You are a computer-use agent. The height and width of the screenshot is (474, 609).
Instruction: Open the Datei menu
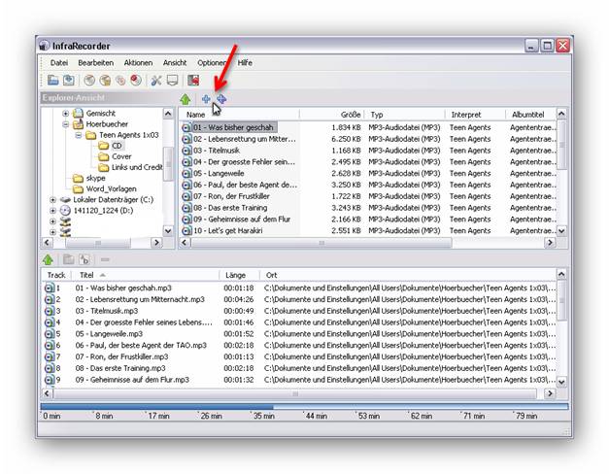[x=59, y=62]
